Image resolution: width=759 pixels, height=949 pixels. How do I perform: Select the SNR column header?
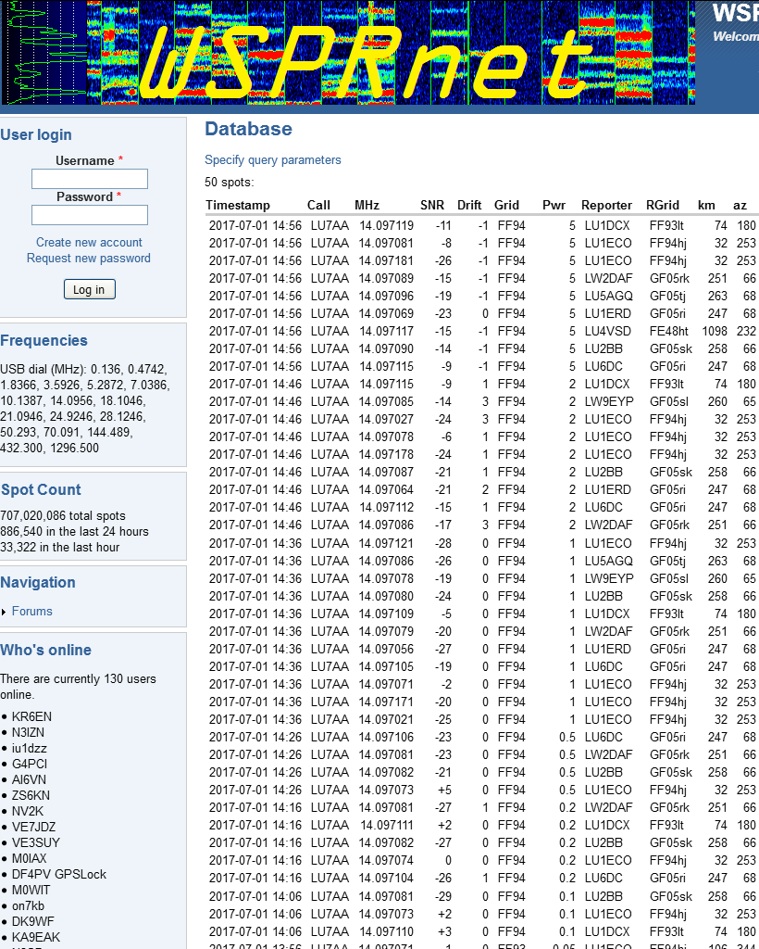(x=432, y=205)
